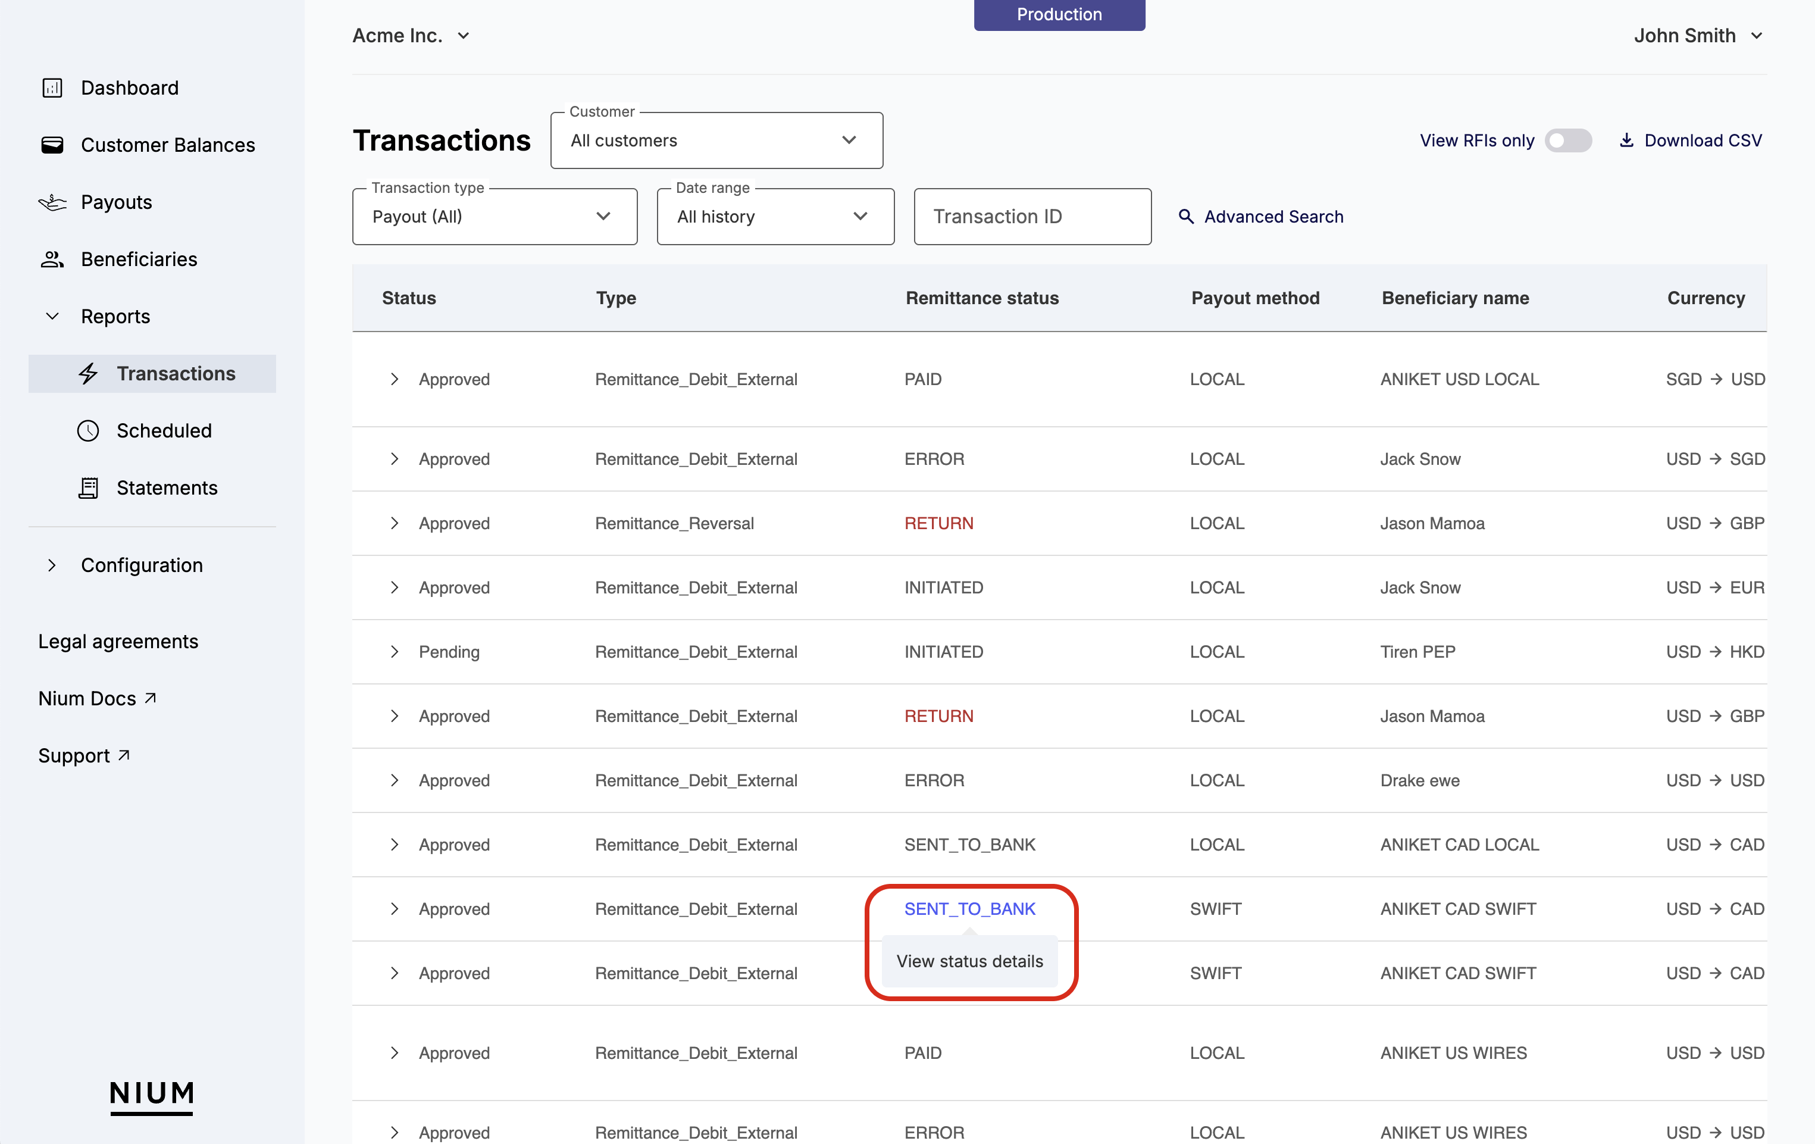Open the Legal agreements page
The image size is (1815, 1144).
point(118,642)
